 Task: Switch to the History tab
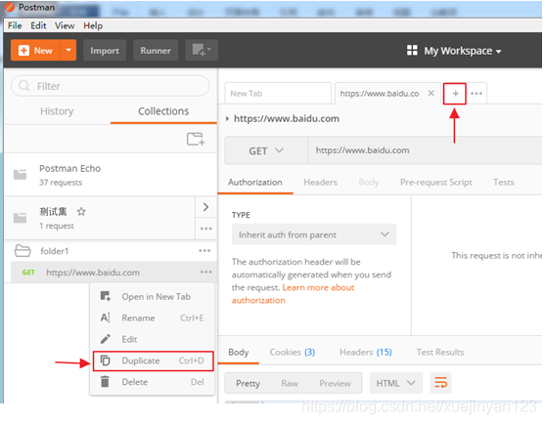point(57,111)
